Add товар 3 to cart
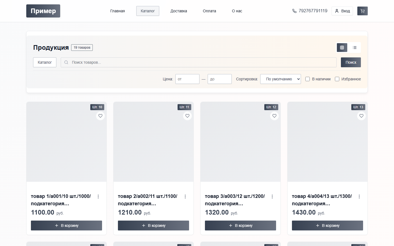This screenshot has height=246, width=394. pos(241,225)
